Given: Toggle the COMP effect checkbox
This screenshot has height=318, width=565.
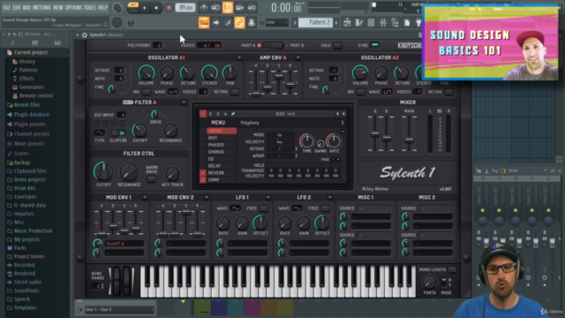Looking at the screenshot, I should click(203, 180).
